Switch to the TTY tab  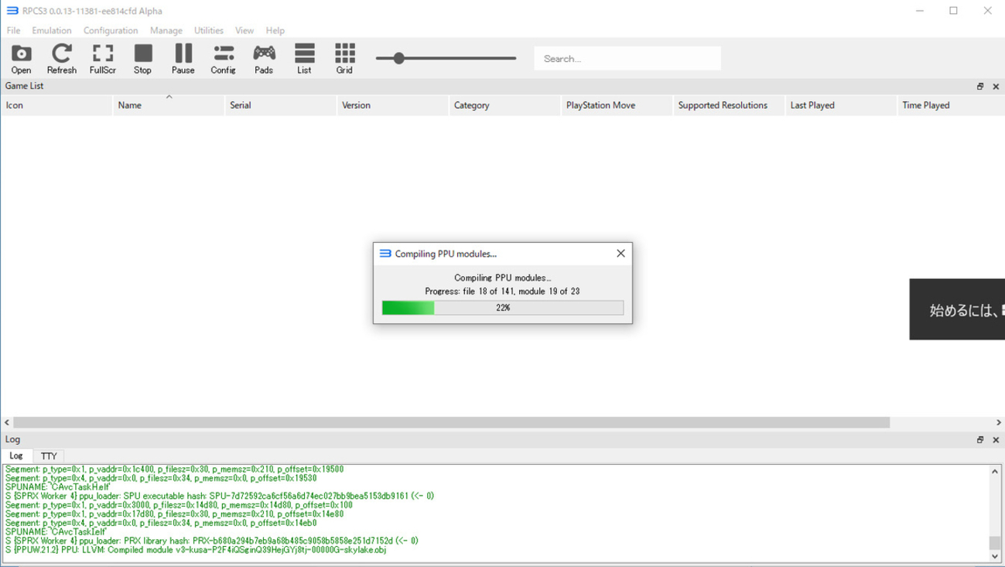coord(49,456)
